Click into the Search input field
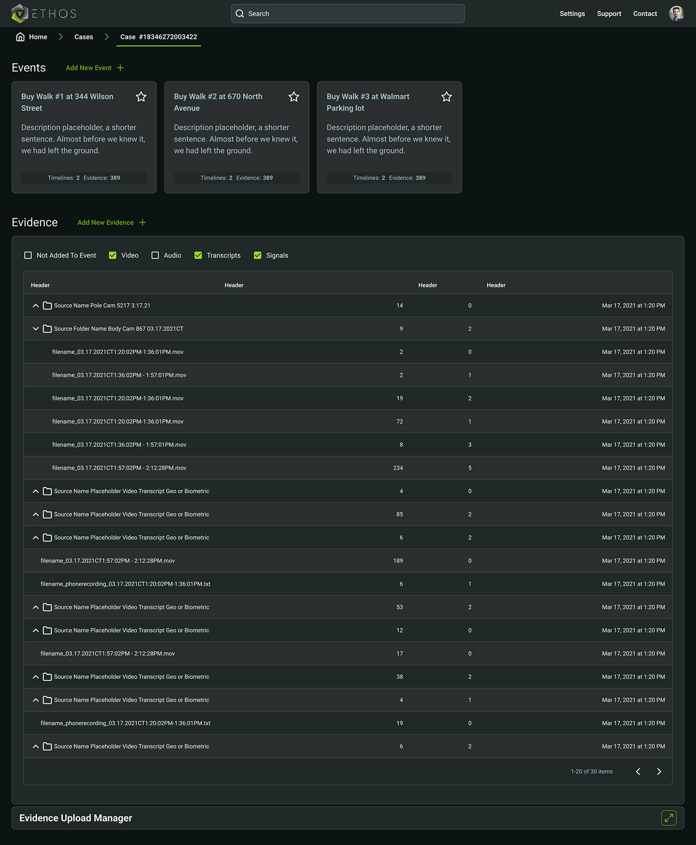The image size is (696, 845). [x=348, y=14]
